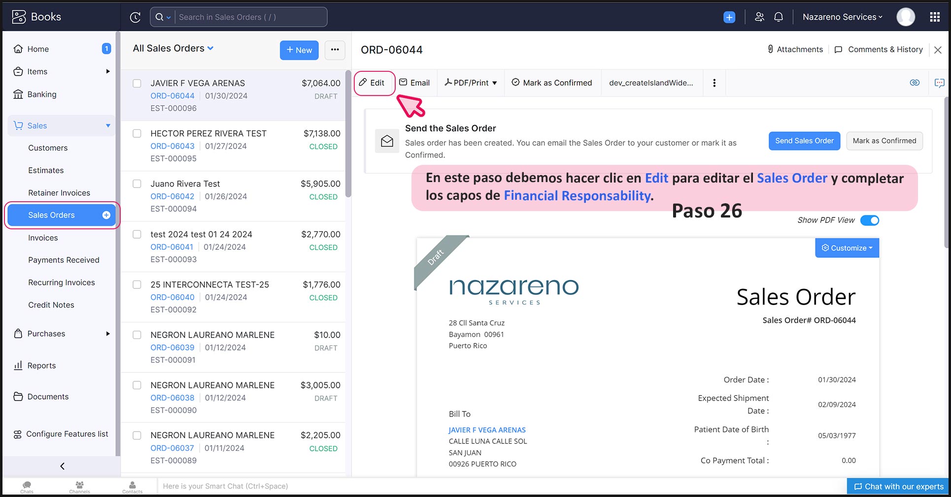
Task: Open the Customize dropdown on the PDF
Action: (847, 248)
